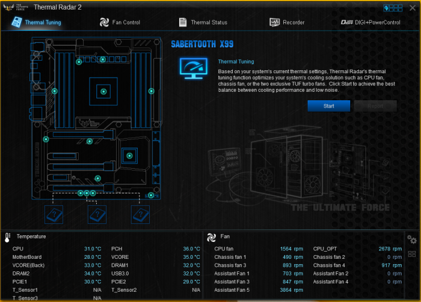Click the sensor at the first PCIe slot's left end
The height and width of the screenshot is (302, 421).
(46, 139)
